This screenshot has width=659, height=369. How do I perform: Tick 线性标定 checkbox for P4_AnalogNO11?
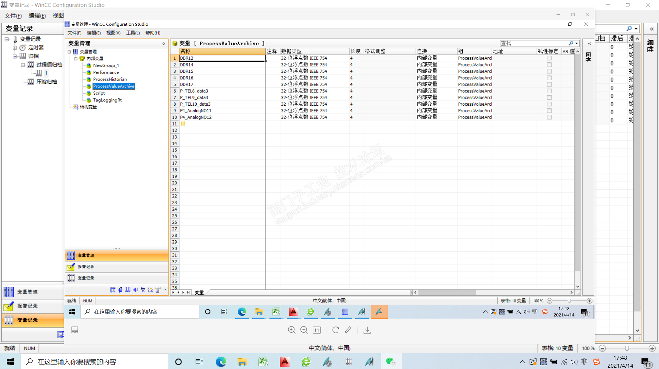pyautogui.click(x=549, y=111)
